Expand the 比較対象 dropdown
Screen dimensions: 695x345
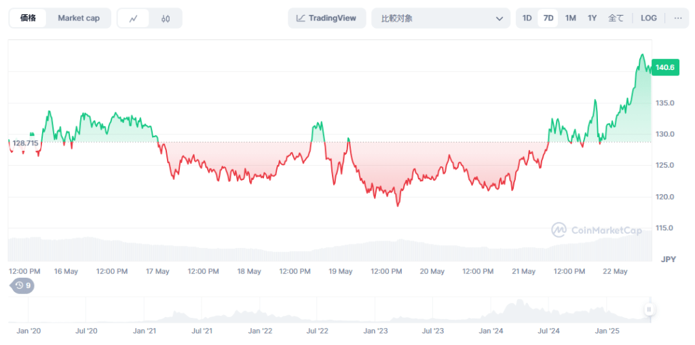click(440, 18)
